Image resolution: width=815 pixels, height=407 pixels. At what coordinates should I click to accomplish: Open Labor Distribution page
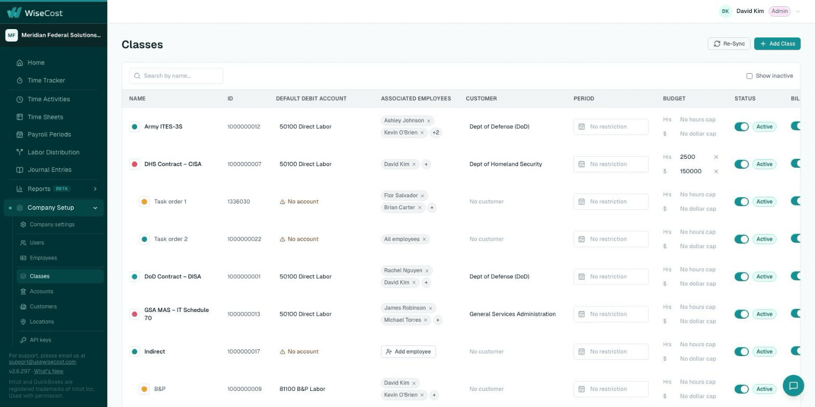click(53, 152)
